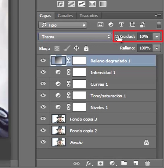Screen dimensions: 164x168
Task: Open the Tipo filter dropdown
Action: (63, 25)
